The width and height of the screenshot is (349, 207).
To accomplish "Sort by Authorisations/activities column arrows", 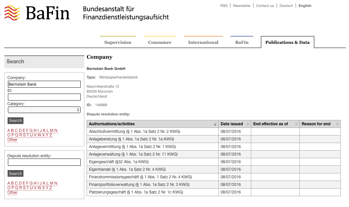I will [215, 124].
